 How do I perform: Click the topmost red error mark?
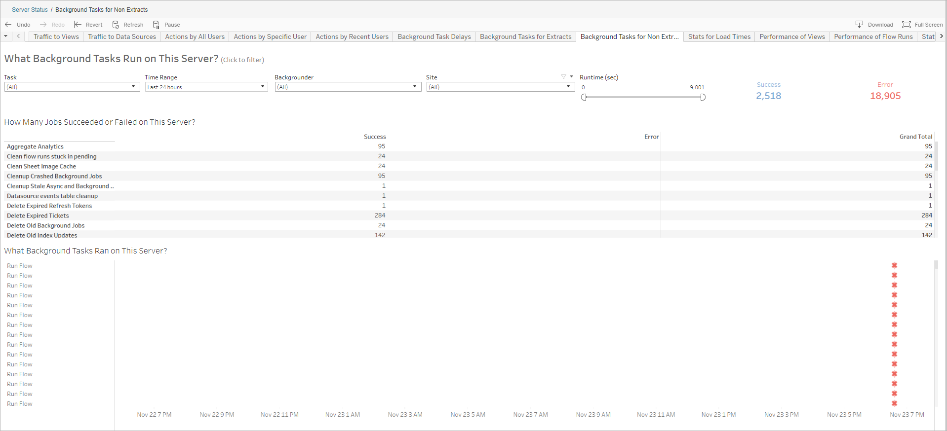point(894,266)
